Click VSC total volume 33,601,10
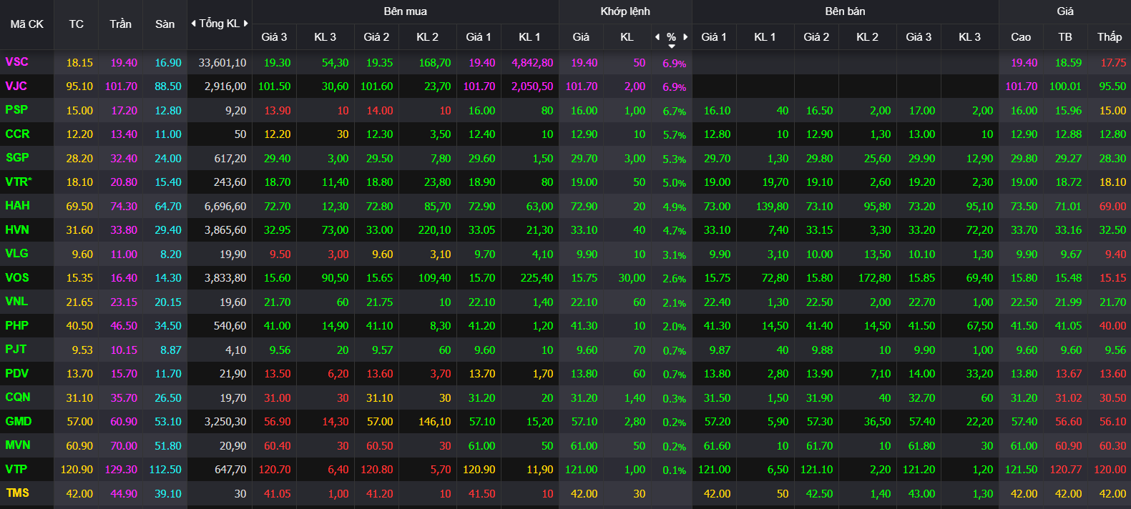 222,63
